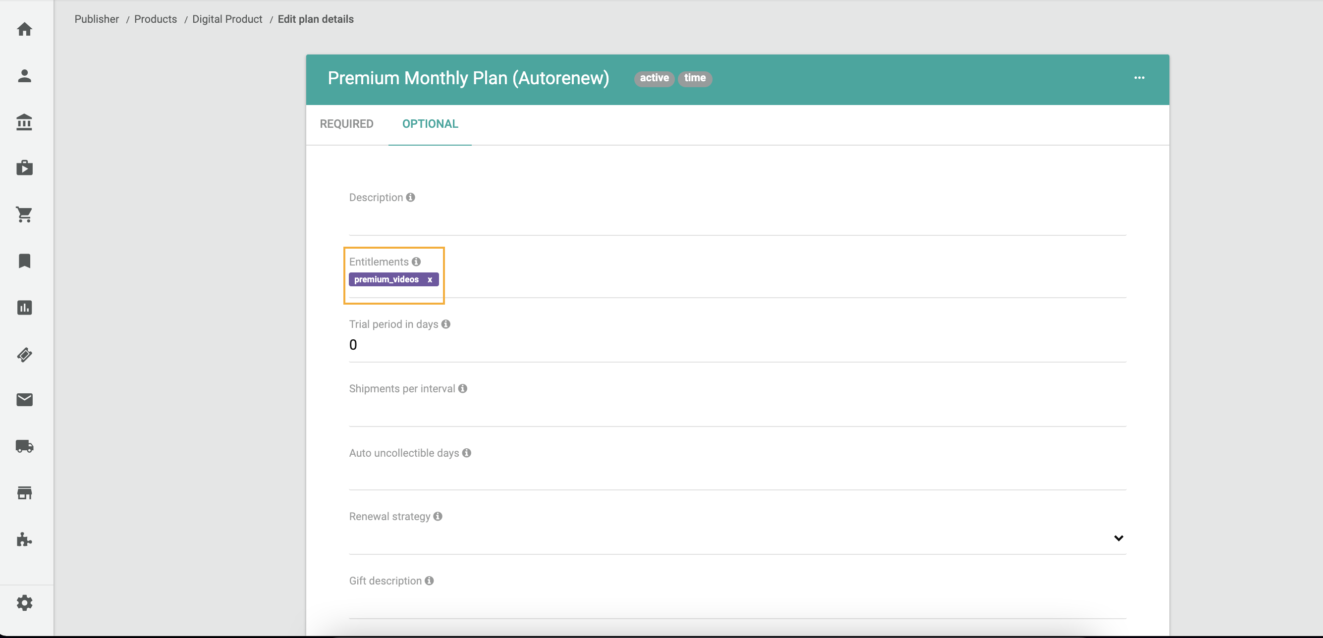Click the delivery truck sidebar icon
This screenshot has height=638, width=1323.
click(24, 446)
